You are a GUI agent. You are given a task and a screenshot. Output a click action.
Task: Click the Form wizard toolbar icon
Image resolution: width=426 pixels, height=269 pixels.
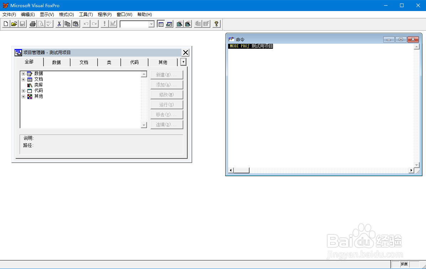pos(179,24)
